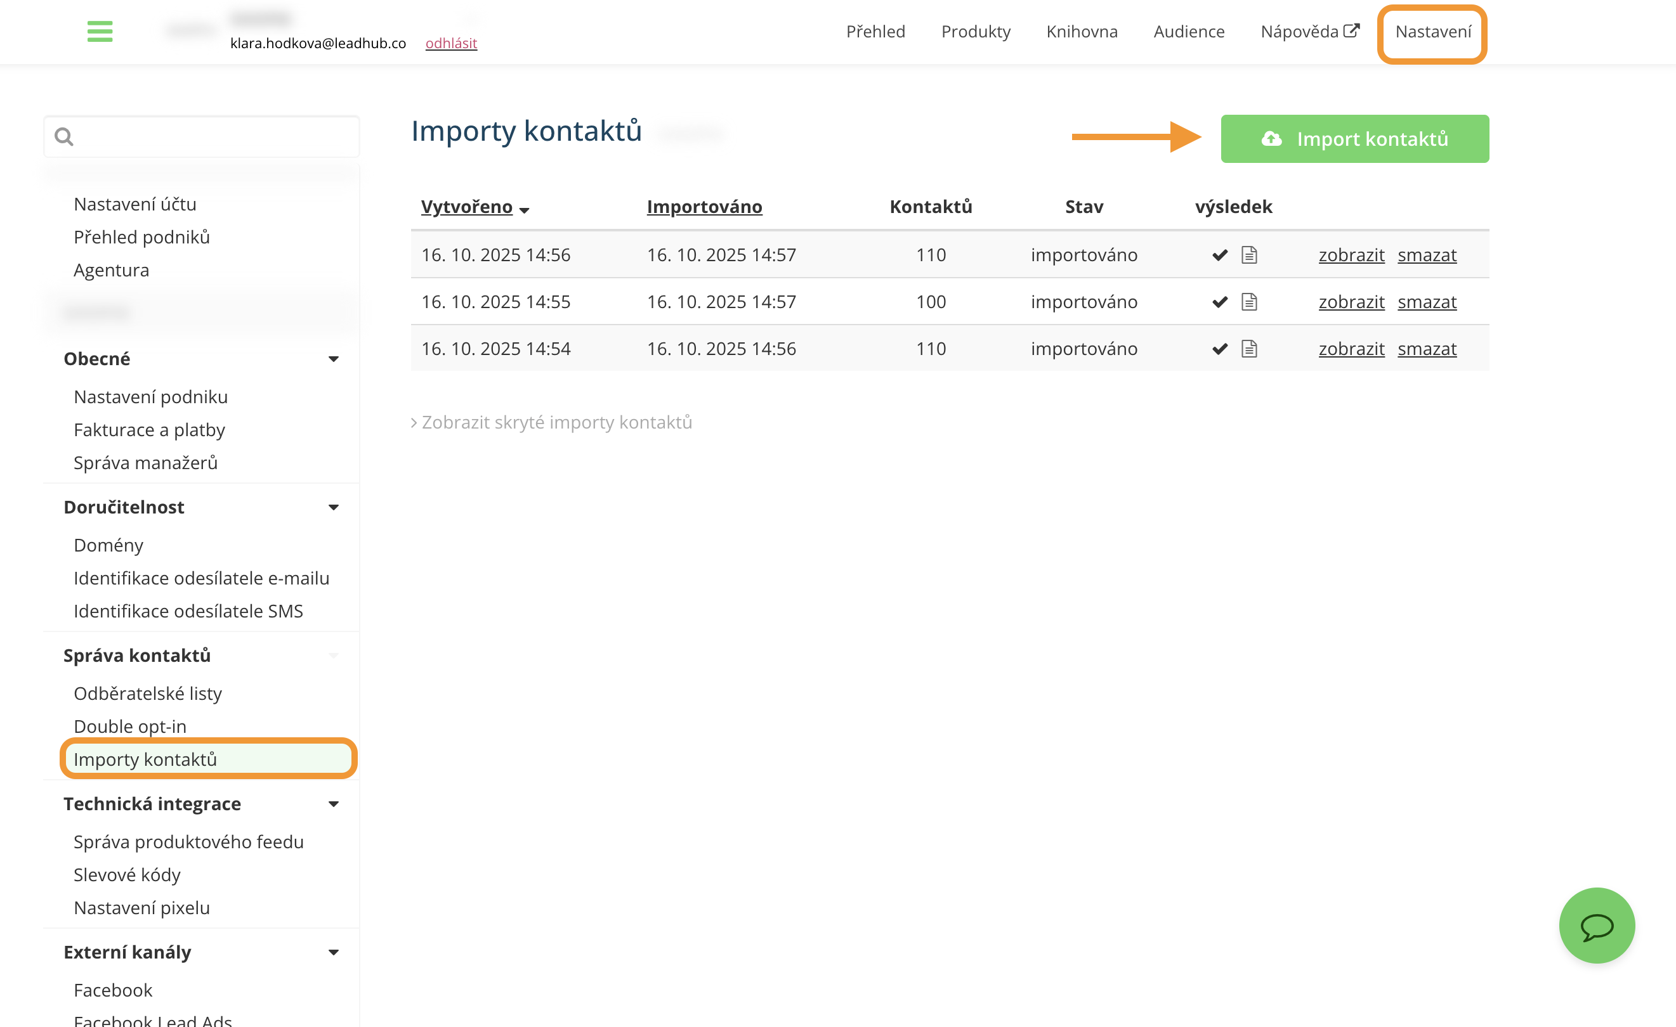The width and height of the screenshot is (1676, 1027).
Task: Collapse the Externí kanály section
Action: coord(333,952)
